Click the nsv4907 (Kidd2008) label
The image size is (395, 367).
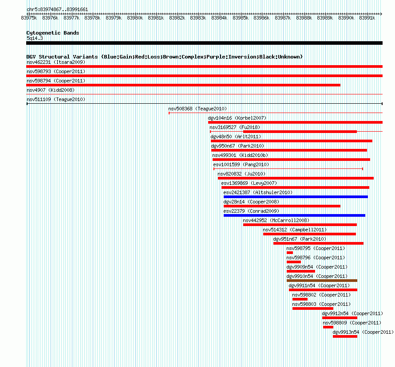click(51, 90)
